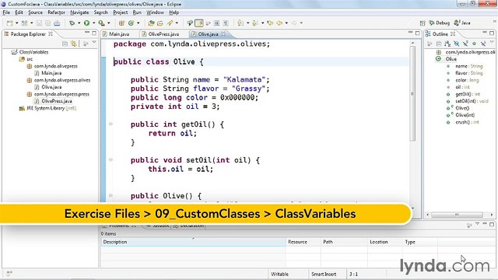The height and width of the screenshot is (280, 498).
Task: Toggle Block Selection Mode icon
Action: (x=216, y=23)
